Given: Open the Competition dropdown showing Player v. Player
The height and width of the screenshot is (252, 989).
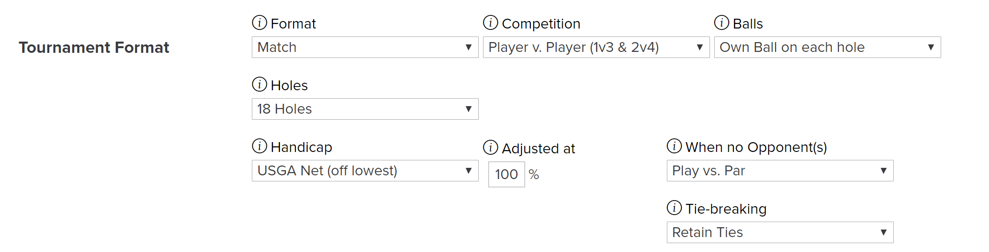Looking at the screenshot, I should (596, 47).
